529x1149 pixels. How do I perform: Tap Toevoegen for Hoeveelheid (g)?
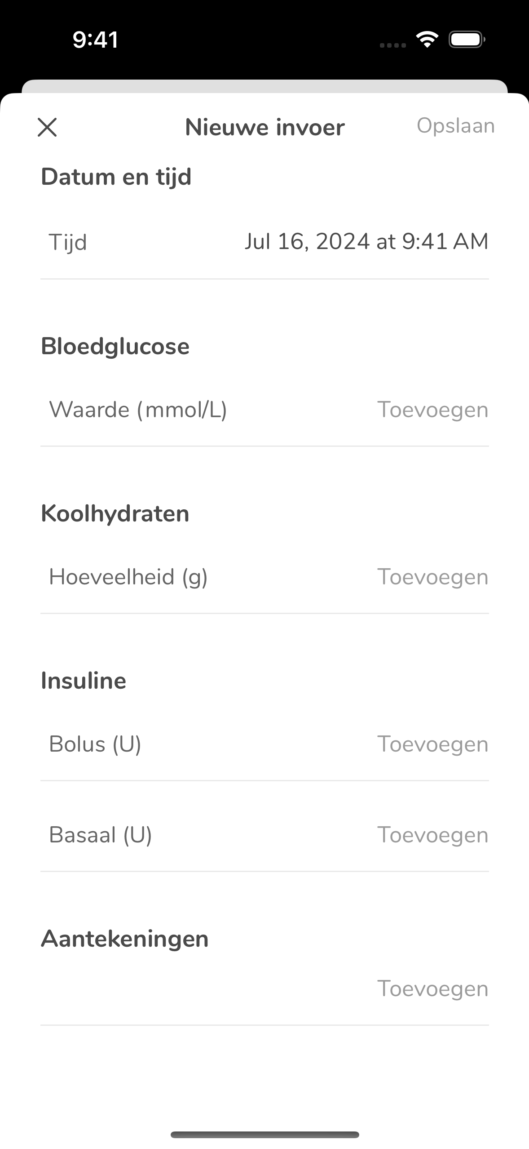point(432,577)
